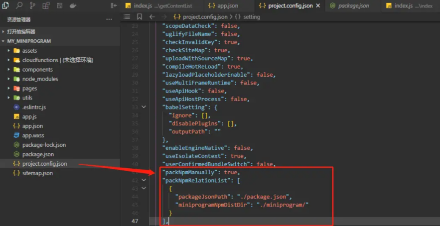Expand the cloudfunctions folder
440x226 pixels.
coord(9,60)
